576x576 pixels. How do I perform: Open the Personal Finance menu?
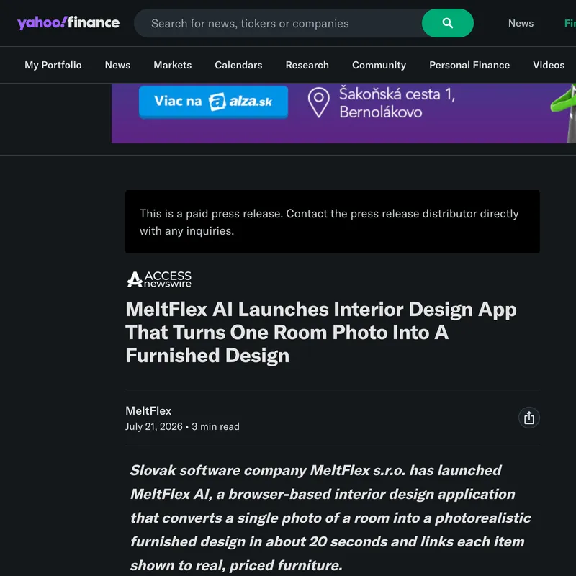469,65
